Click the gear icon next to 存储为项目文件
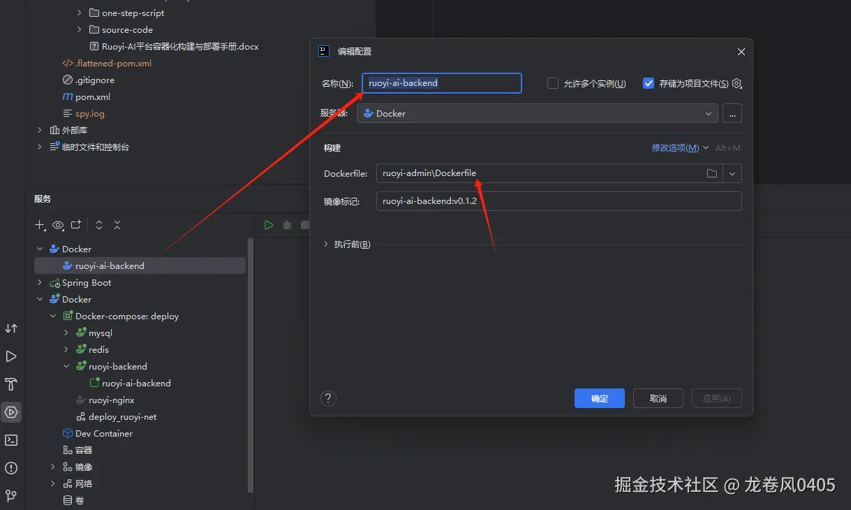 point(737,84)
